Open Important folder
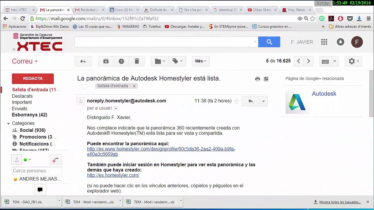 point(22,102)
